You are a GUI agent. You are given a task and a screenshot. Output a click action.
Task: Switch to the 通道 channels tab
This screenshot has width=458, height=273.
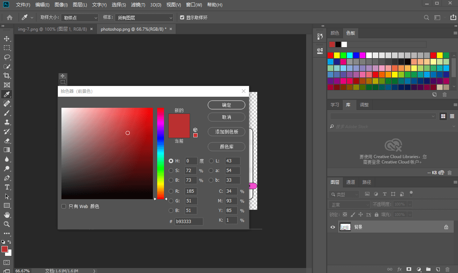[351, 182]
